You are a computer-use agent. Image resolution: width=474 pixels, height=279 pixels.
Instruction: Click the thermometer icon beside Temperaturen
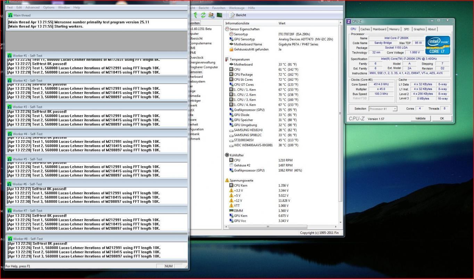227,59
